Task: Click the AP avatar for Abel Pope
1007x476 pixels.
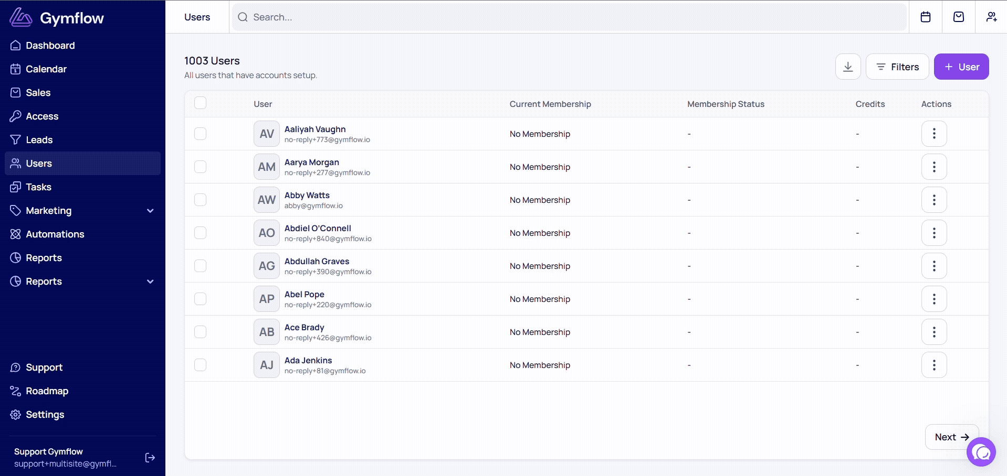Action: point(267,299)
